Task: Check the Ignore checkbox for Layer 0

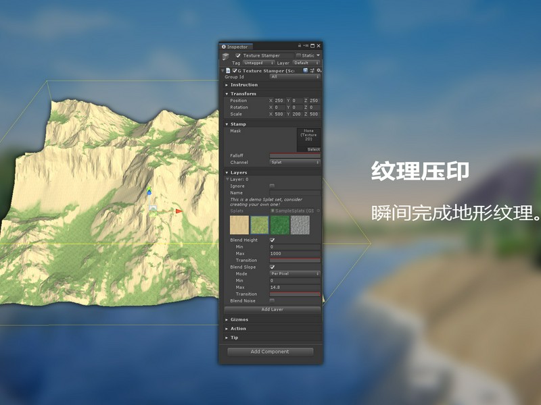Action: pyautogui.click(x=272, y=186)
